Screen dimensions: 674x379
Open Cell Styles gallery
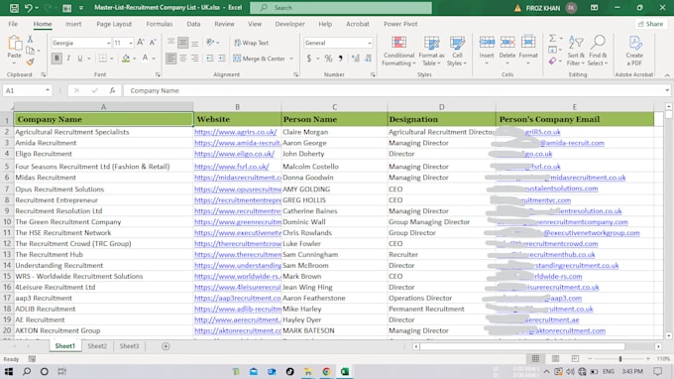tap(457, 52)
